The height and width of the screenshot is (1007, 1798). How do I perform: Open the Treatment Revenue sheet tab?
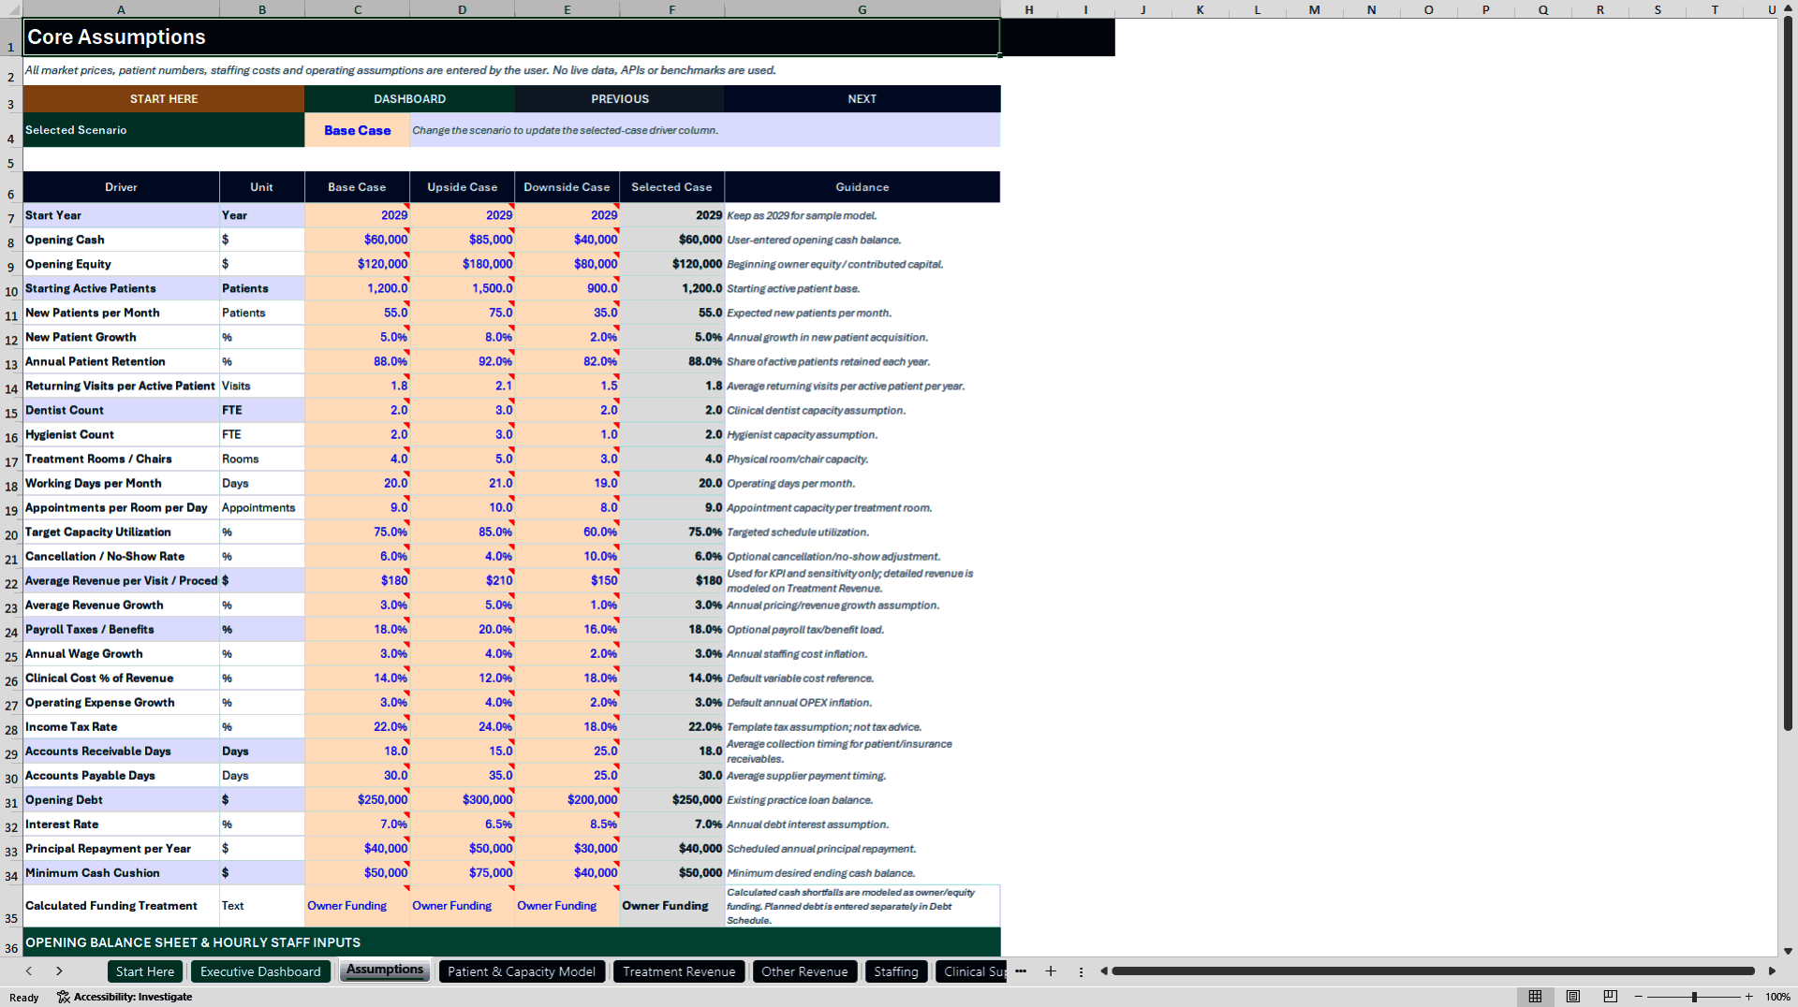click(679, 971)
